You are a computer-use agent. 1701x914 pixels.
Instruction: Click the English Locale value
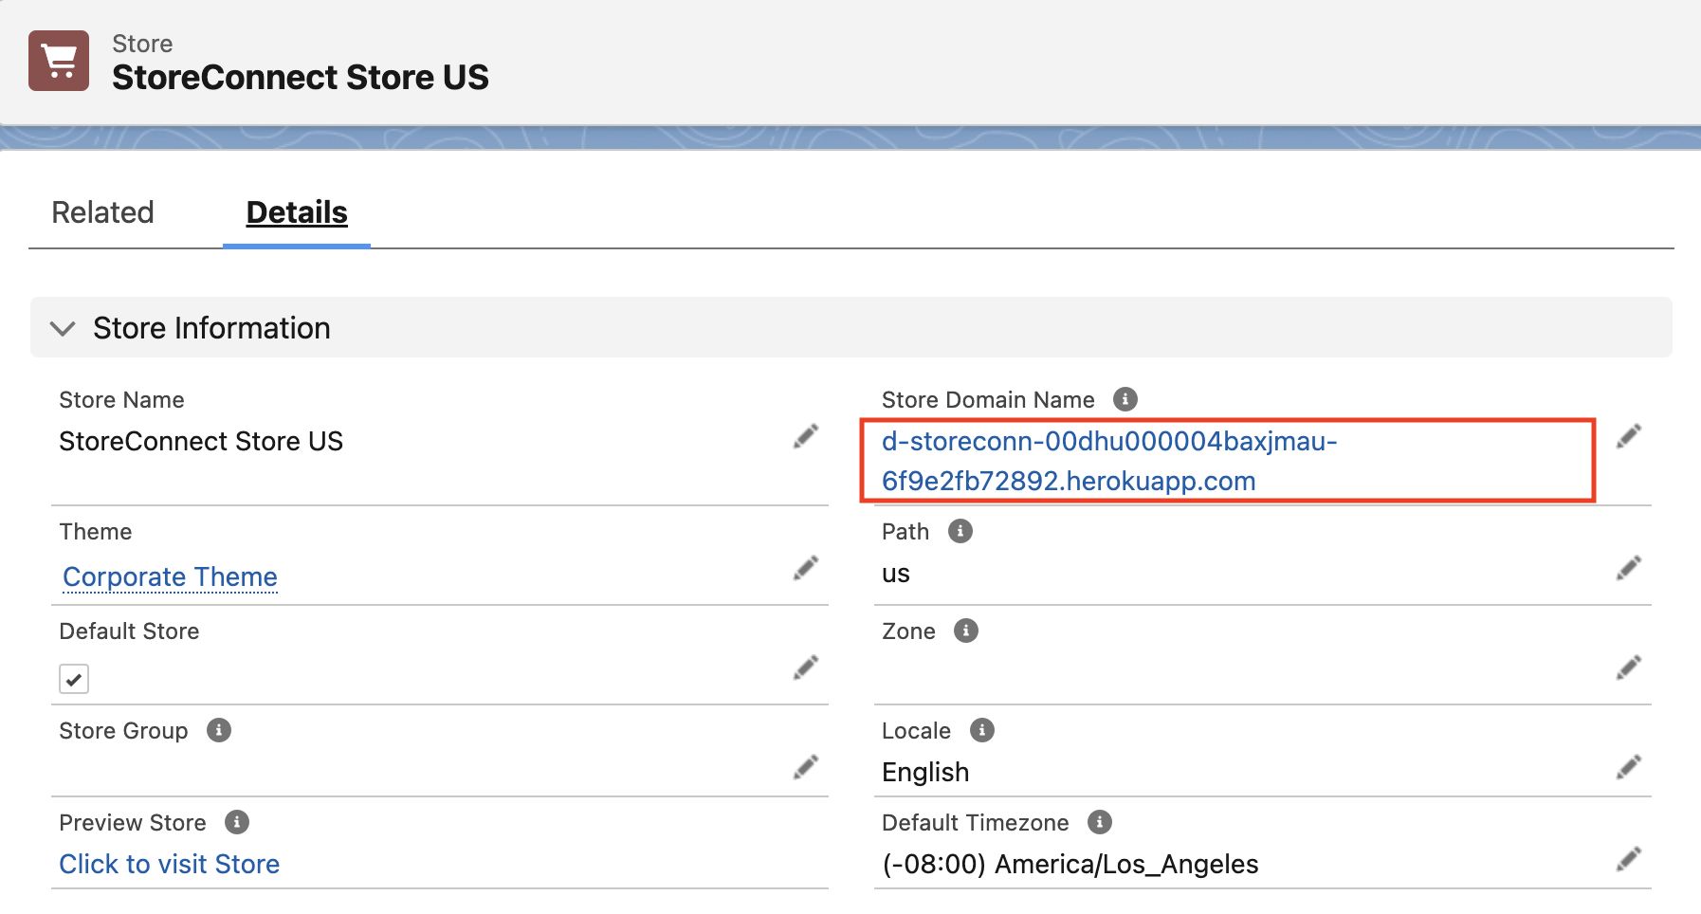click(925, 772)
